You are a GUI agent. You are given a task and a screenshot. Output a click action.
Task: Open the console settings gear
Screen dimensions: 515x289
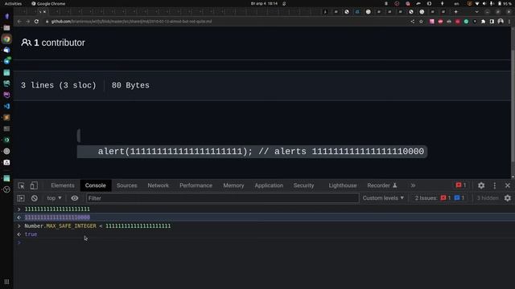pos(508,198)
